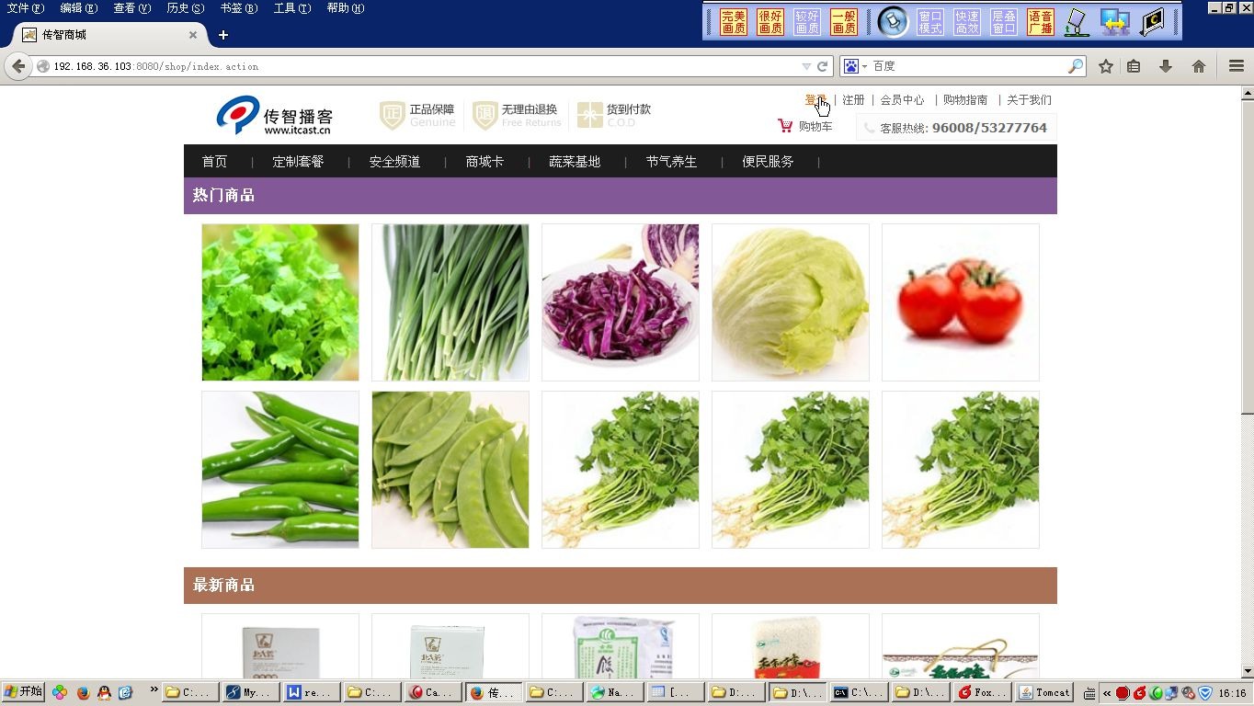The width and height of the screenshot is (1254, 706).
Task: Select the 层叠窗口 icon
Action: tap(1004, 22)
